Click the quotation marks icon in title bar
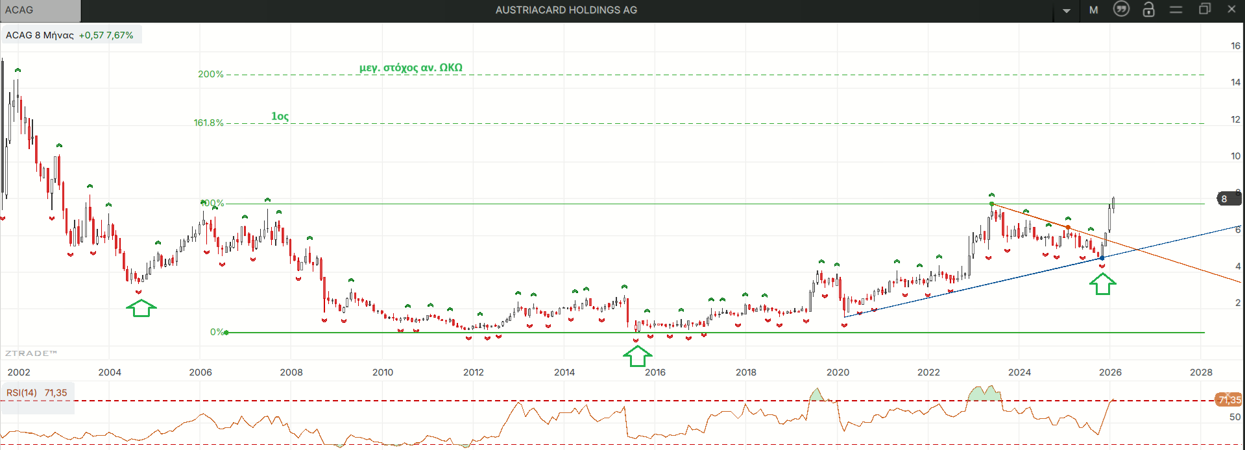Screen dimensions: 1245x450 click(1121, 9)
